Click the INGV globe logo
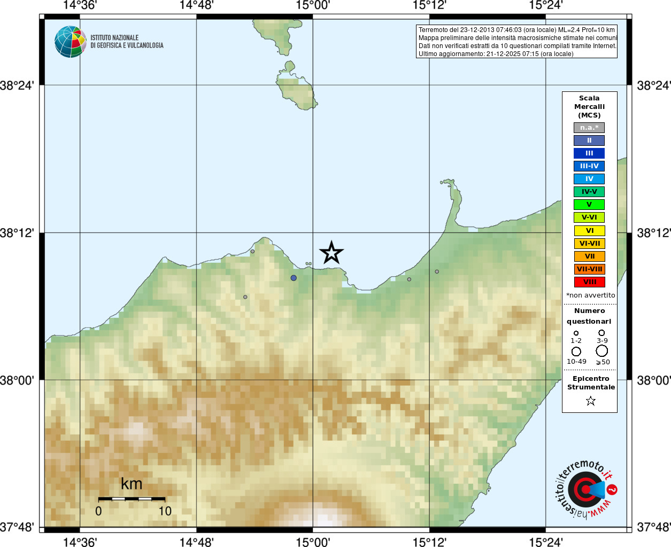671x547 pixels. point(71,42)
